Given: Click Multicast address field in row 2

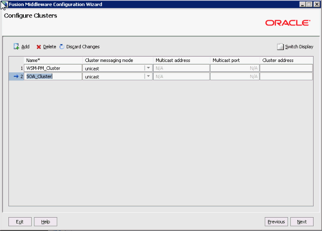Looking at the screenshot, I should pos(181,76).
